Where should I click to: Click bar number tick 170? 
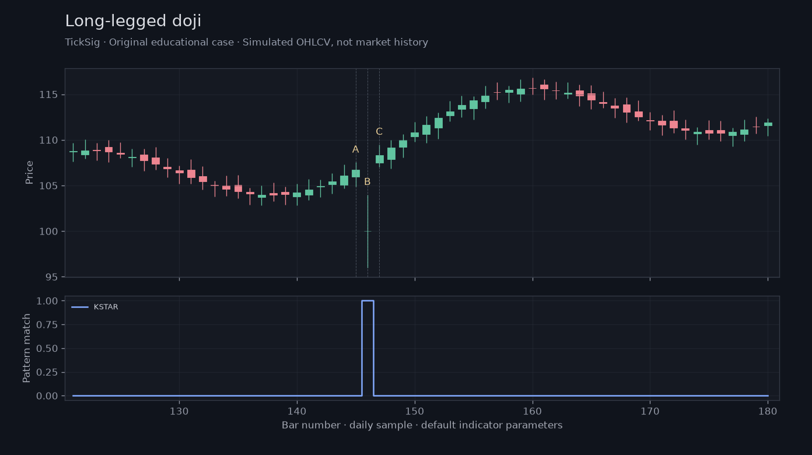coord(650,411)
